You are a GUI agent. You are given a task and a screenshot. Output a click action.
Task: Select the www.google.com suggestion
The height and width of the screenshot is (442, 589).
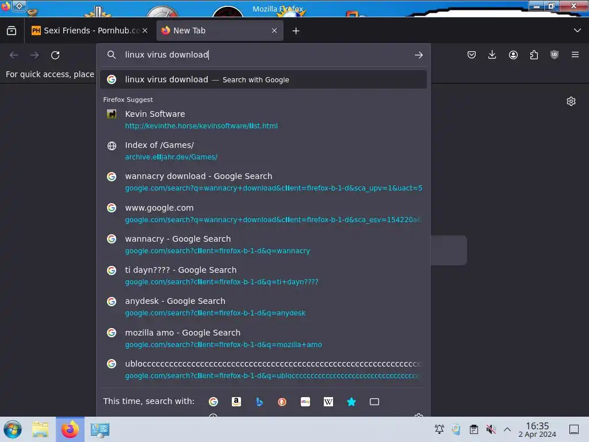(x=263, y=214)
